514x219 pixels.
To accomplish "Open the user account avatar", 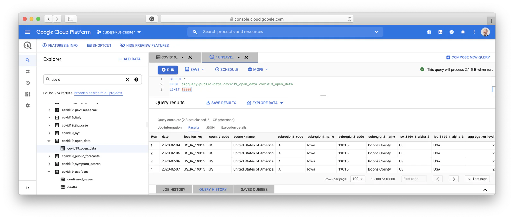I will 485,32.
